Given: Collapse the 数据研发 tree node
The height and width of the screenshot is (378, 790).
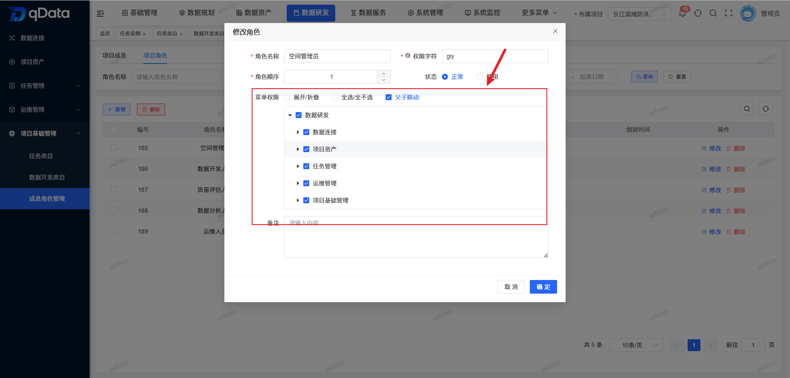Looking at the screenshot, I should tap(290, 115).
